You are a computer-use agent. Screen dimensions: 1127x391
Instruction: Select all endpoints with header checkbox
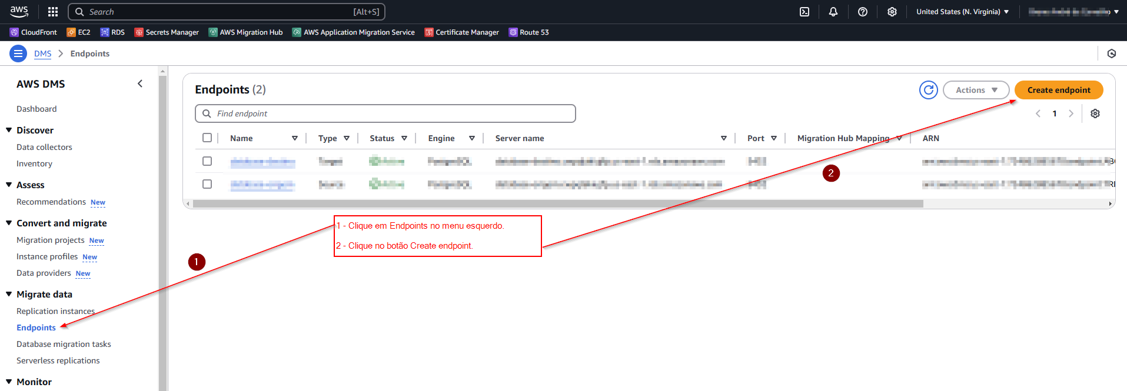tap(207, 138)
